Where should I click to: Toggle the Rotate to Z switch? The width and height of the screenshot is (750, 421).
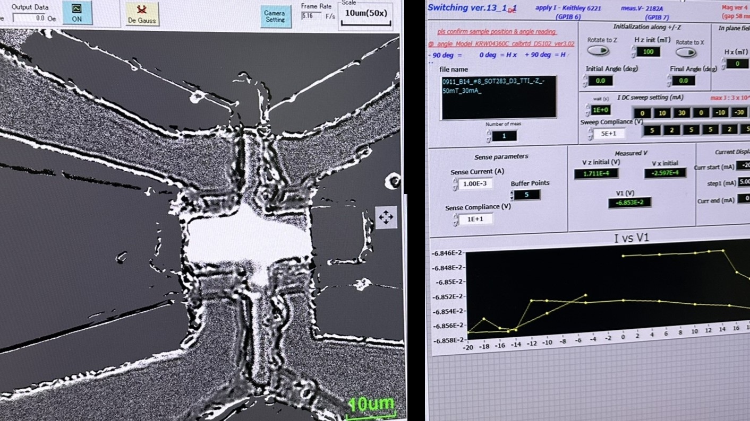(598, 51)
